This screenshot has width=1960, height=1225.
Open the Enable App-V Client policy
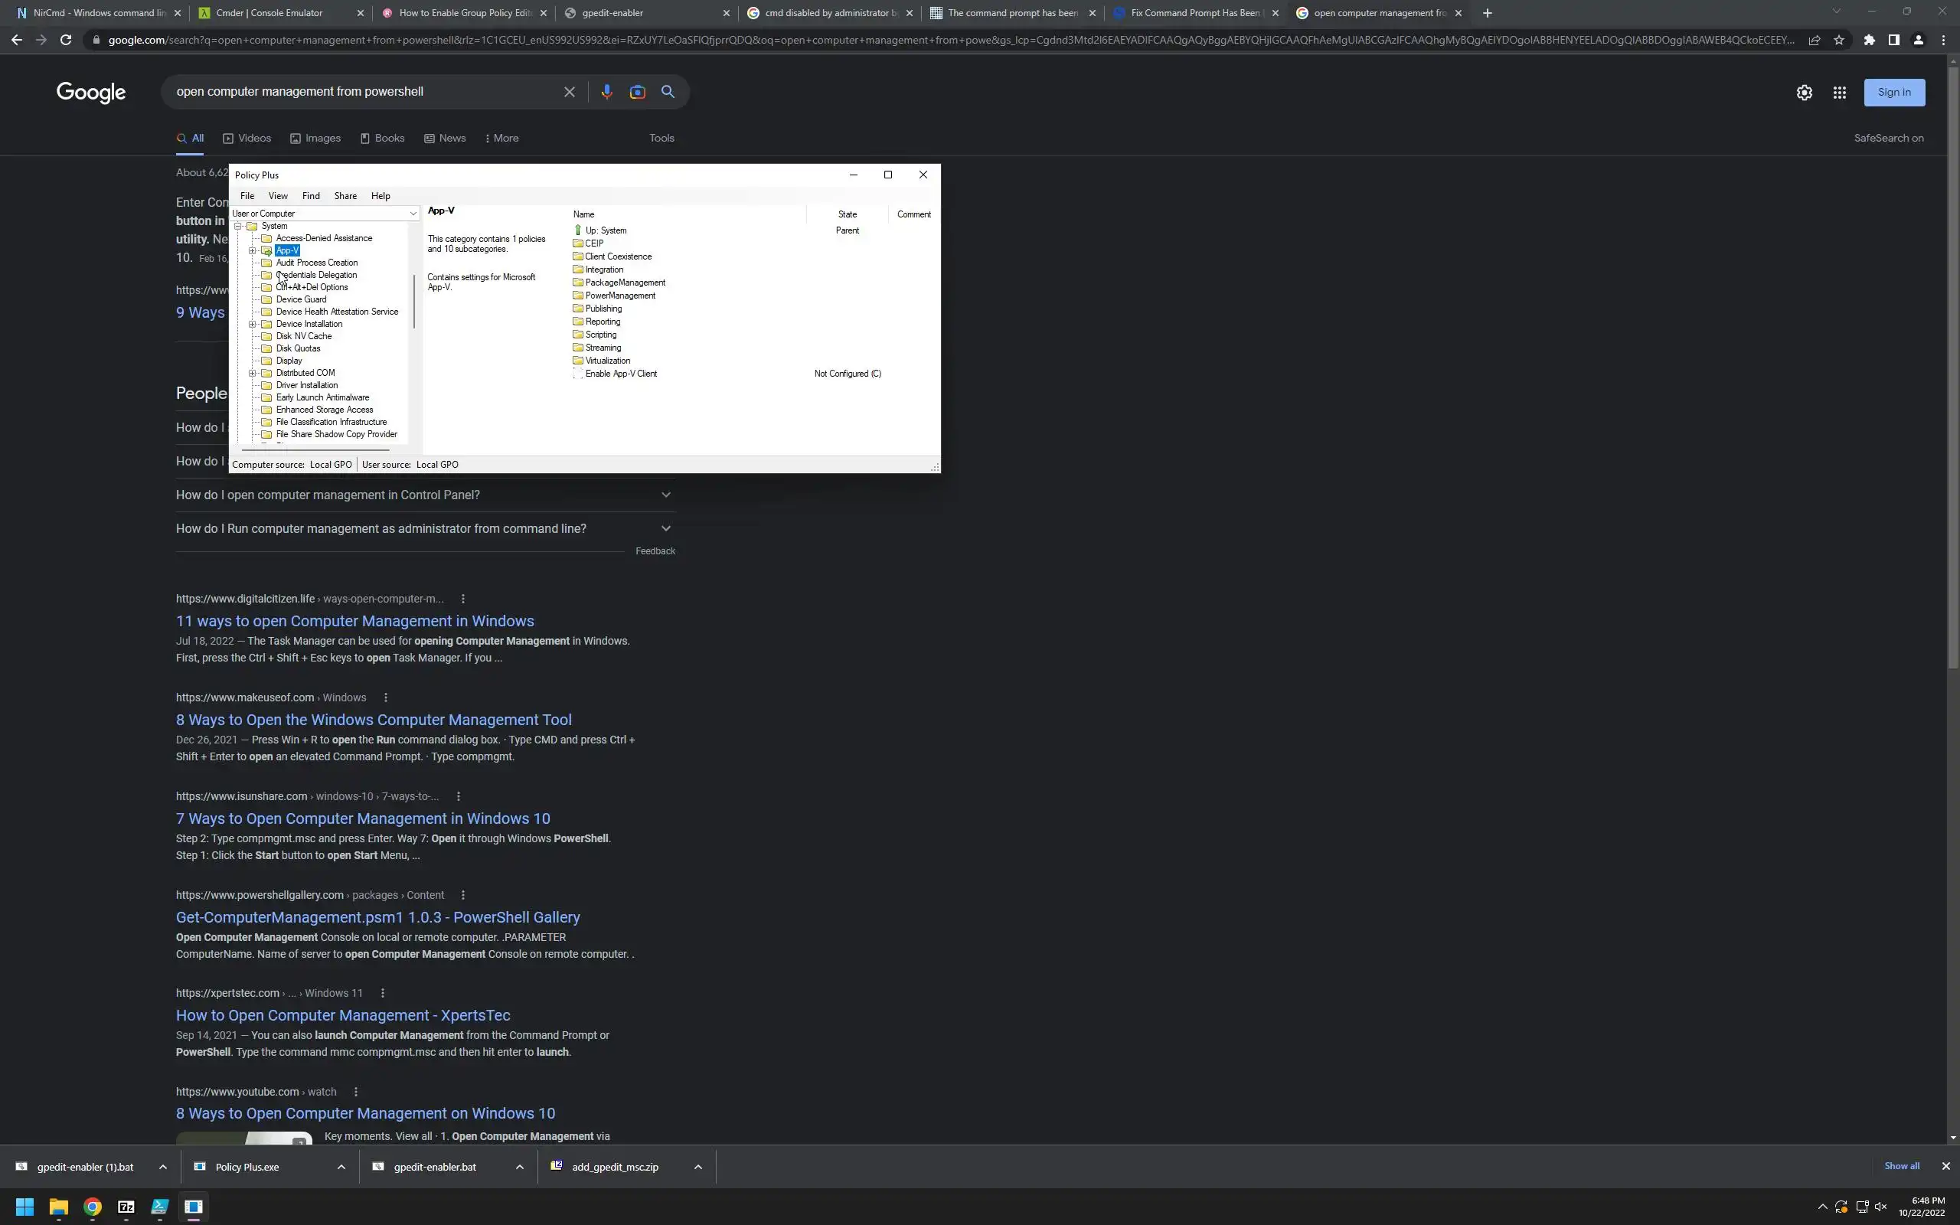pos(620,374)
